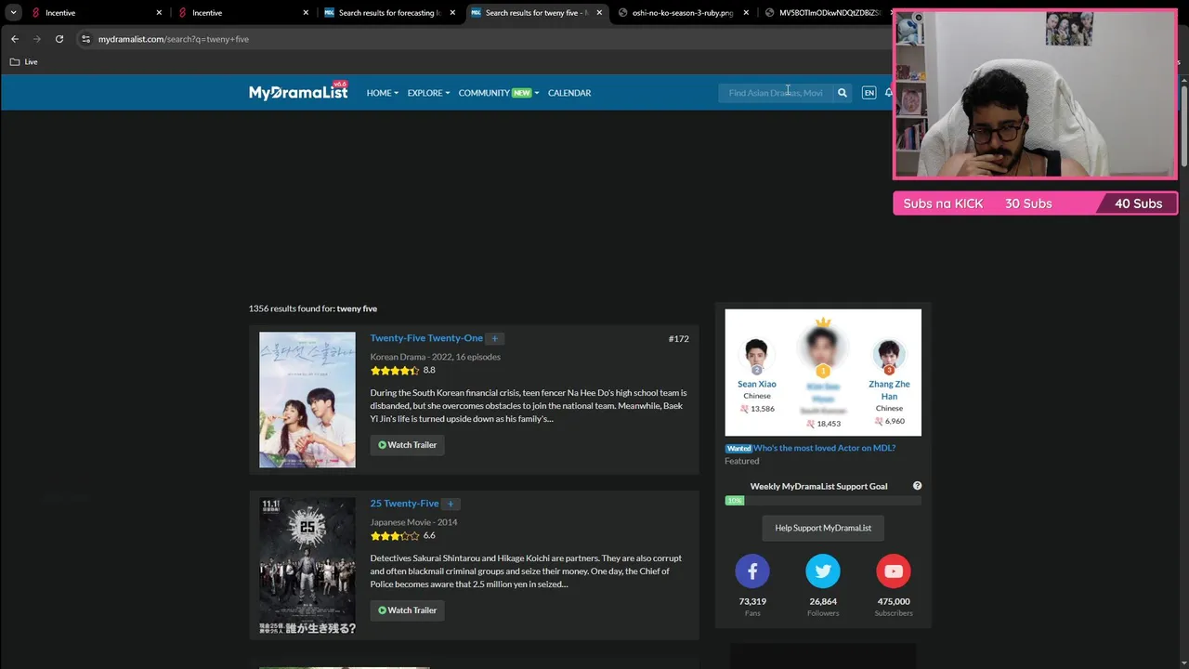This screenshot has height=669, width=1189.
Task: Close the first Incentive tab
Action: pos(159,13)
